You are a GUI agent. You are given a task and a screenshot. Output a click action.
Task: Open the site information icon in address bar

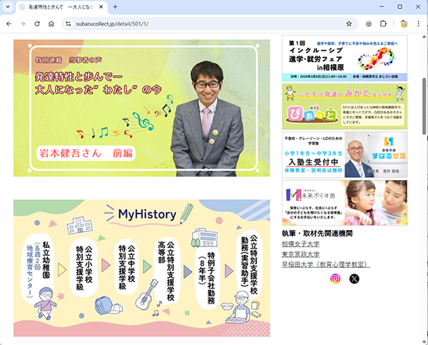[x=68, y=24]
